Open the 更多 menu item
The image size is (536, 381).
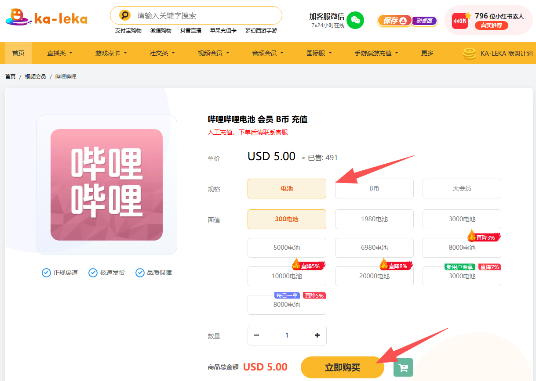point(427,53)
